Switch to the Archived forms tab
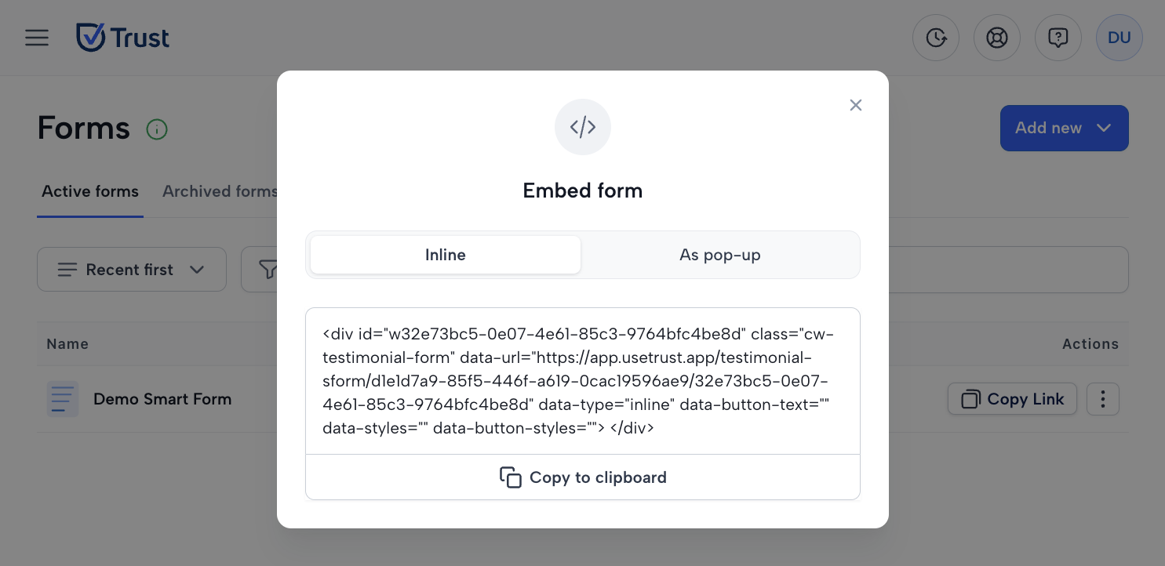 (x=220, y=191)
